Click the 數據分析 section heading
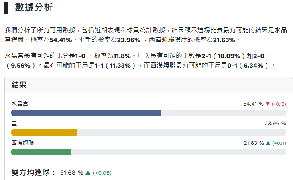293x180 pixels. (34, 8)
